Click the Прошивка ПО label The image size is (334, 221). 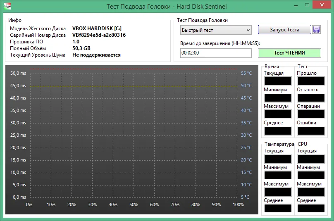[x=26, y=42]
